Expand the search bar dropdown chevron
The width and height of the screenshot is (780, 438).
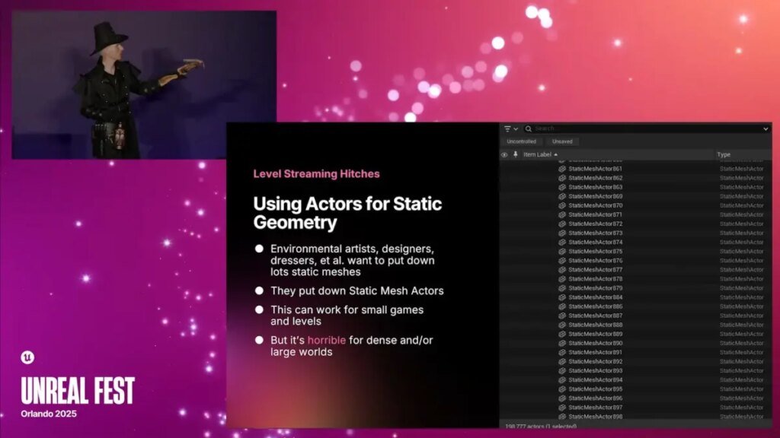click(766, 129)
